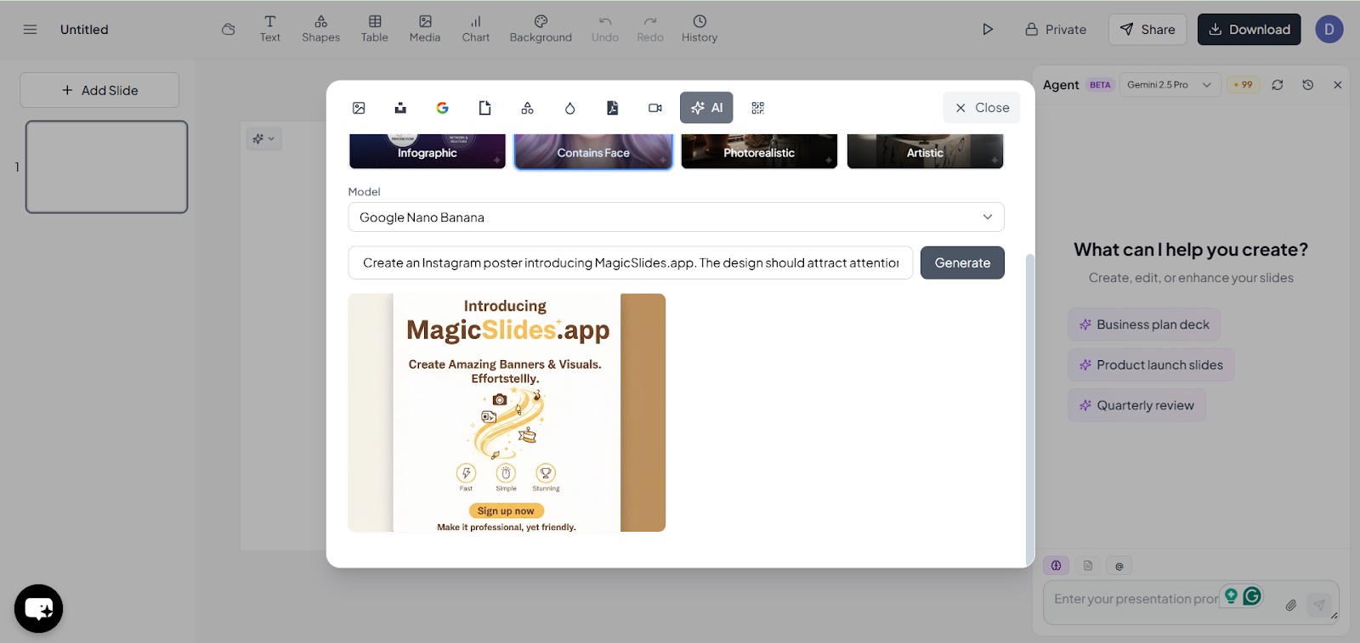Viewport: 1360px width, 643px height.
Task: Expand the Gemini 2.5 Pro model dropdown
Action: click(x=1170, y=85)
